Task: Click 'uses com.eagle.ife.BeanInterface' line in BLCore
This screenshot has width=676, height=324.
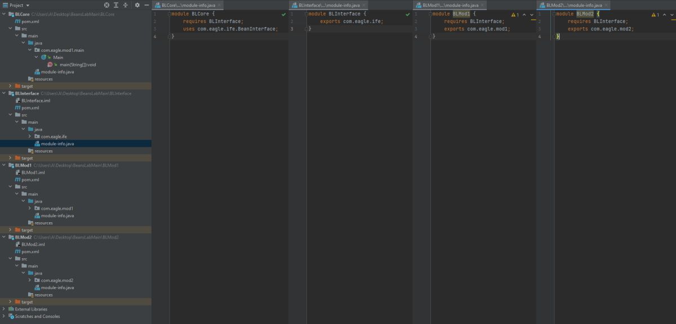Action: click(230, 29)
